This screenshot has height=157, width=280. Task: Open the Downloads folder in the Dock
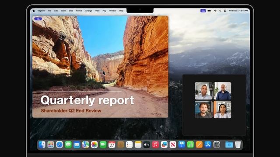[229, 145]
